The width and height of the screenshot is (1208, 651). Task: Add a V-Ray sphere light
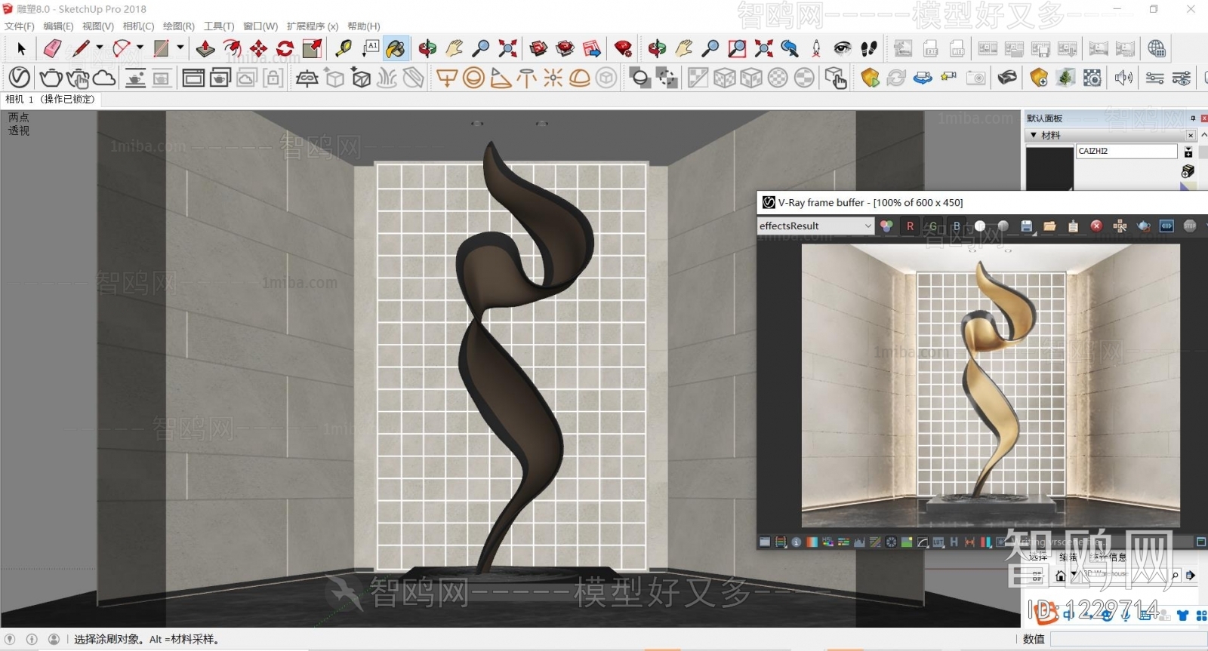(473, 77)
